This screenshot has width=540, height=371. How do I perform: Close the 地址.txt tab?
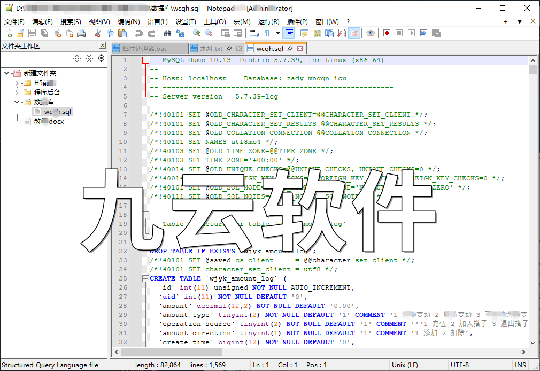point(240,48)
